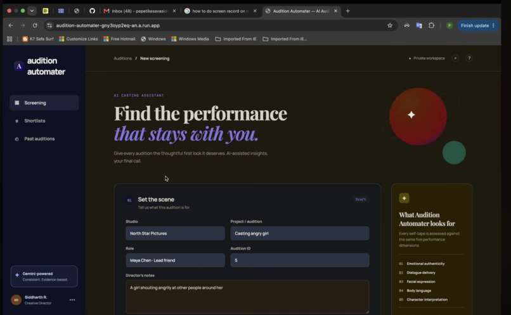Click the New screening breadcrumb
Screen dimensions: 511x315
(155, 58)
